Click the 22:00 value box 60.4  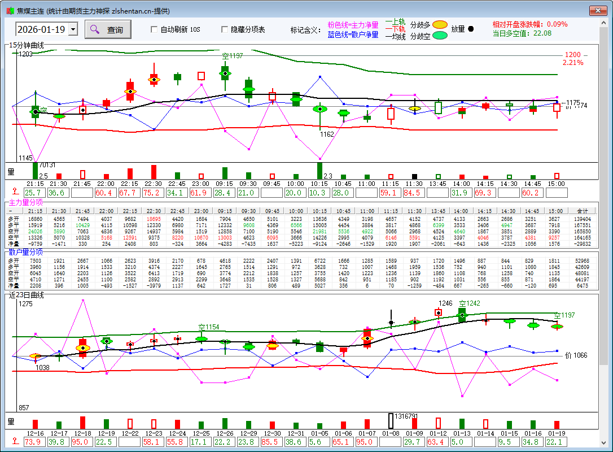point(106,193)
